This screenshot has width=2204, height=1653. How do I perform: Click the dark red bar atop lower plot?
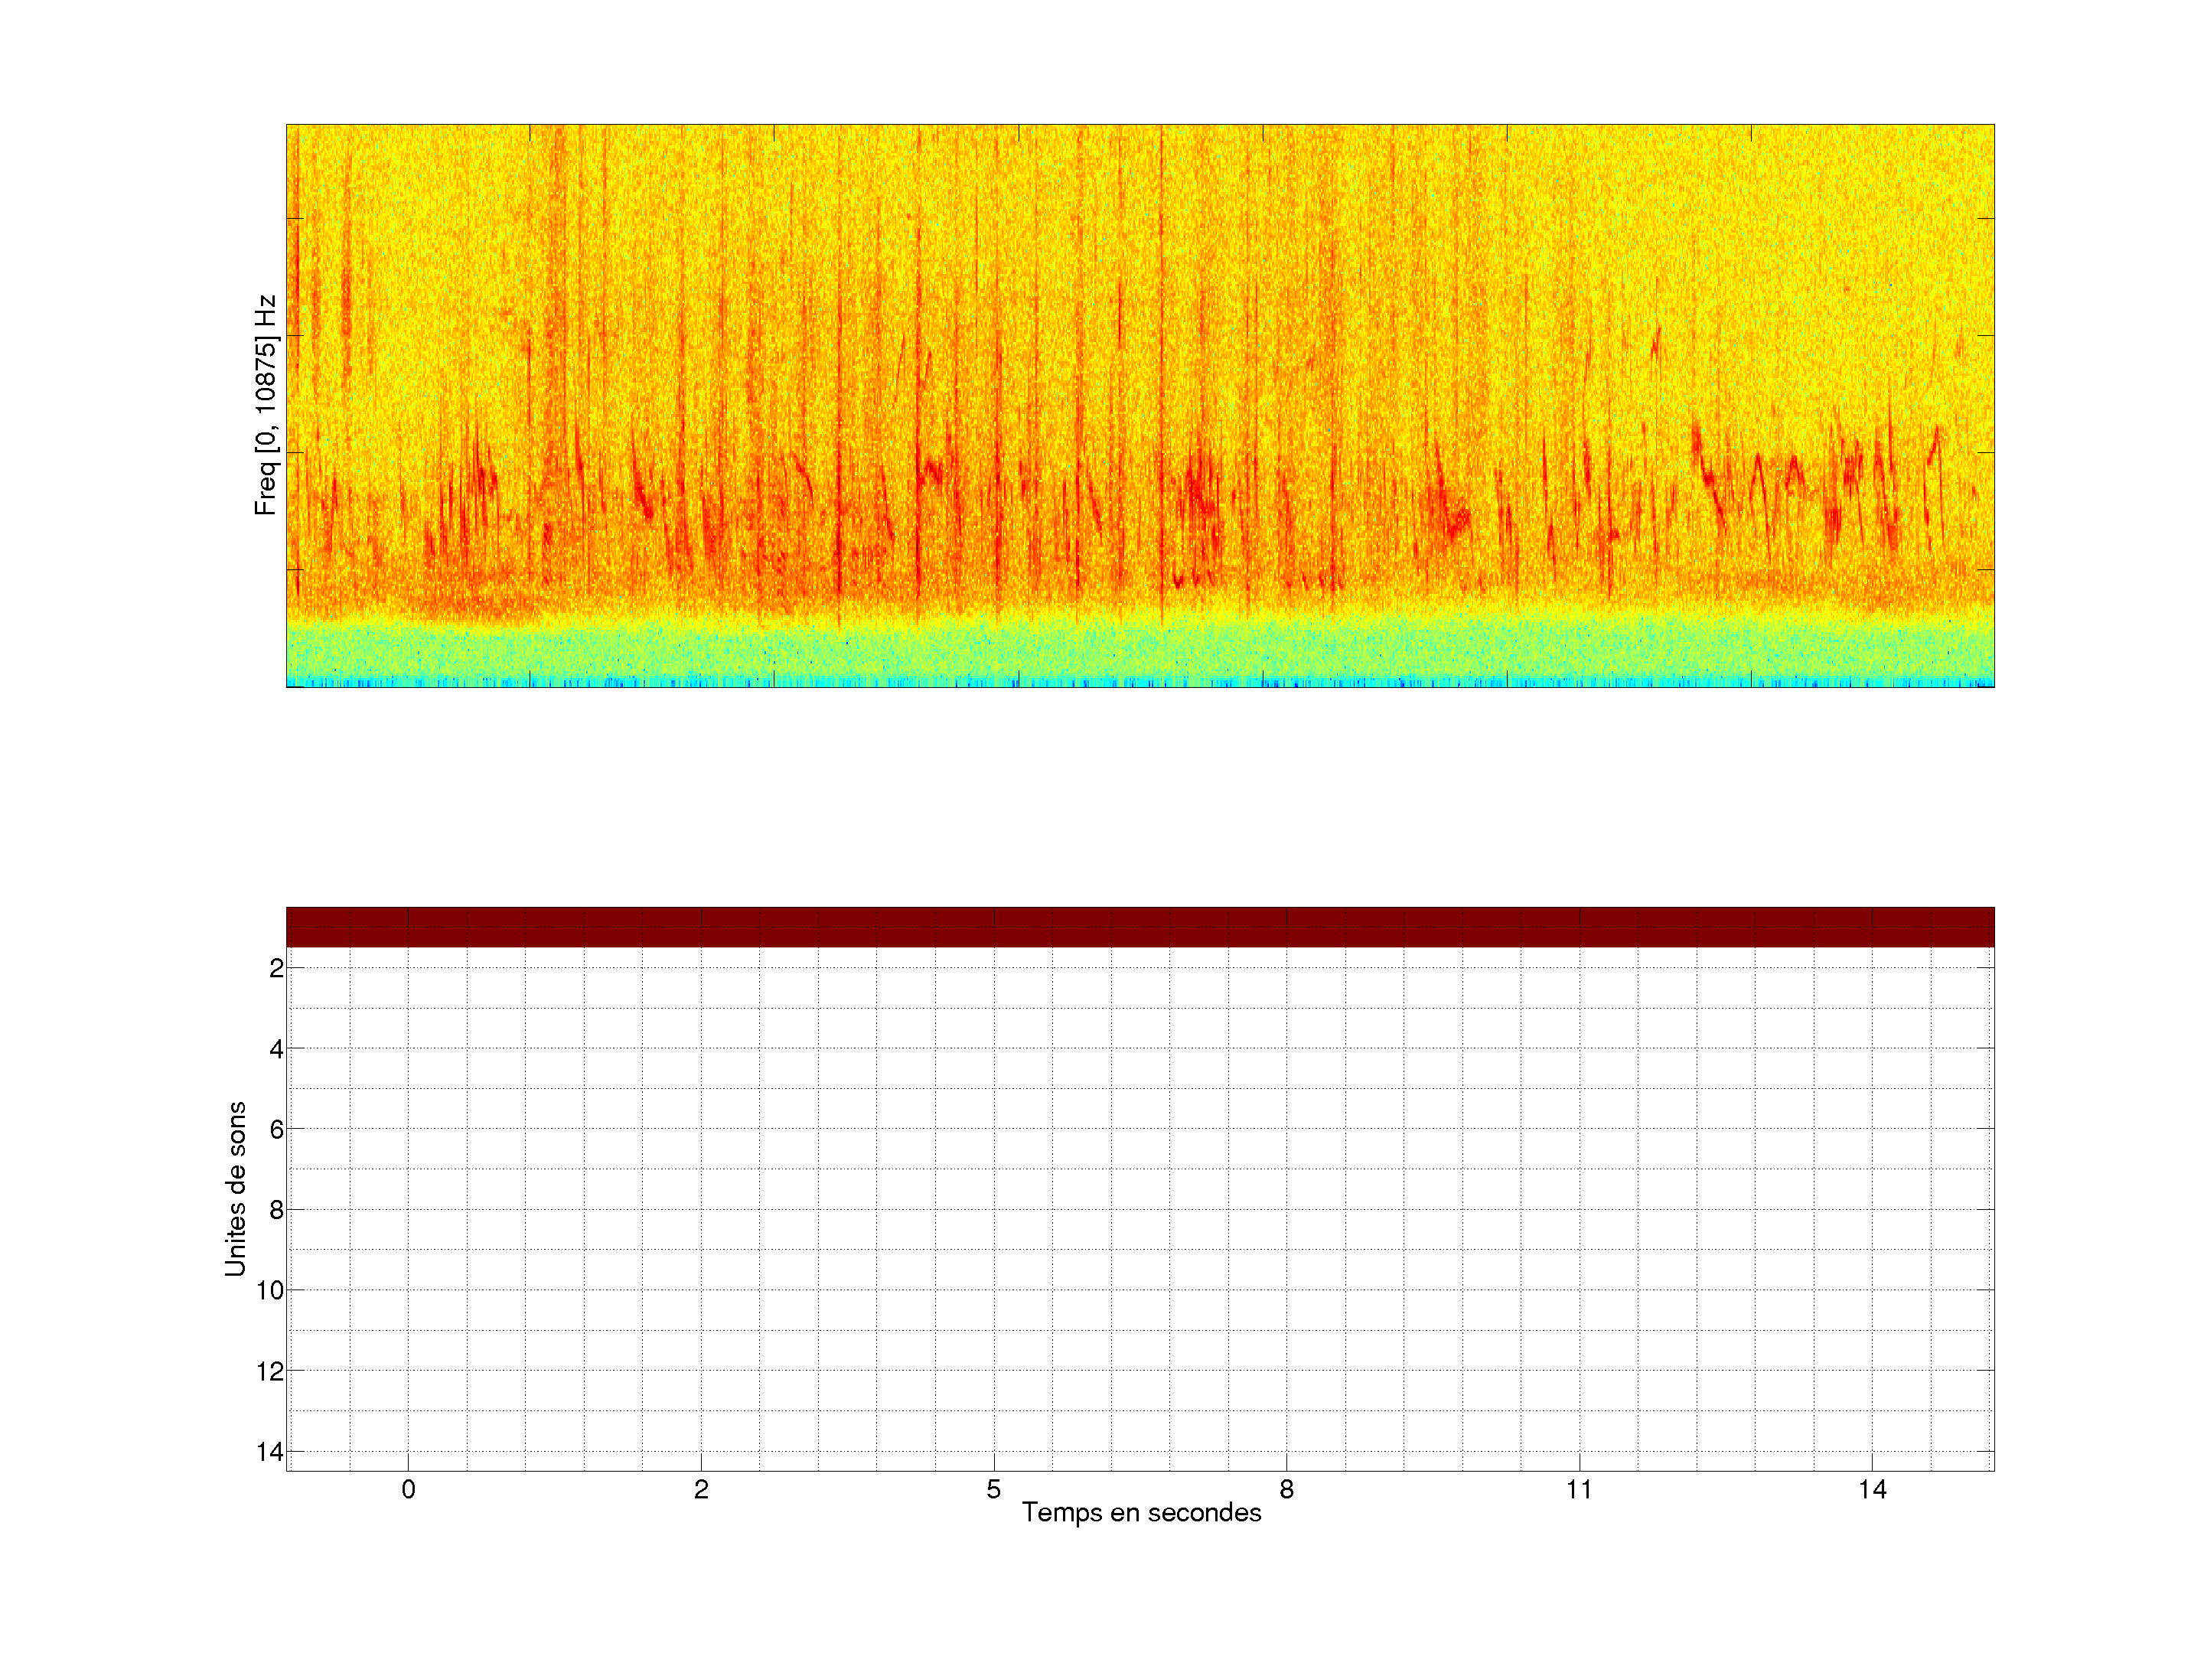pyautogui.click(x=1139, y=926)
